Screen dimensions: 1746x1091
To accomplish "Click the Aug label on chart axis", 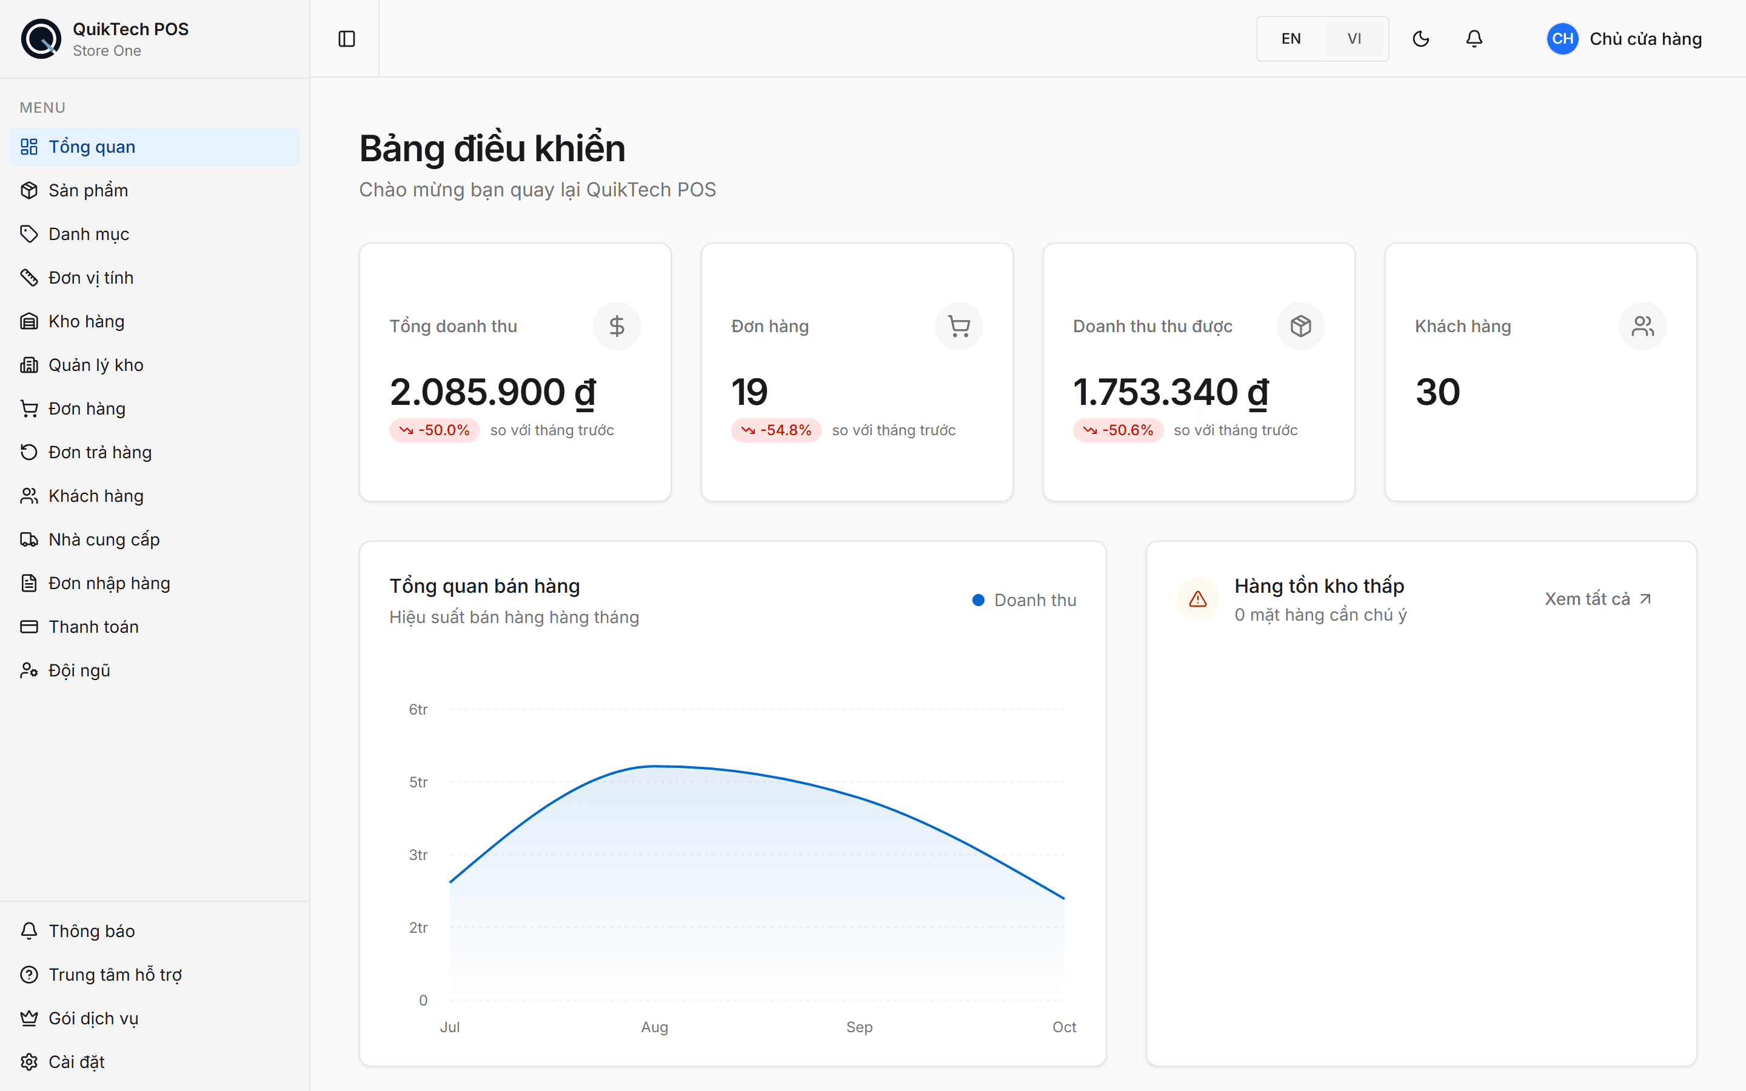I will coord(654,1027).
